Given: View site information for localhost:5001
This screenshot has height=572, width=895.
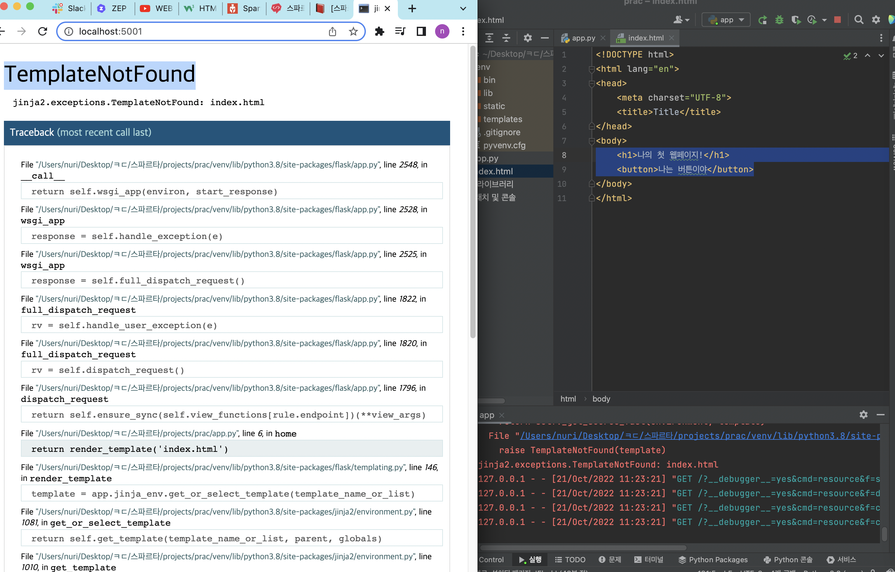Looking at the screenshot, I should (x=69, y=32).
